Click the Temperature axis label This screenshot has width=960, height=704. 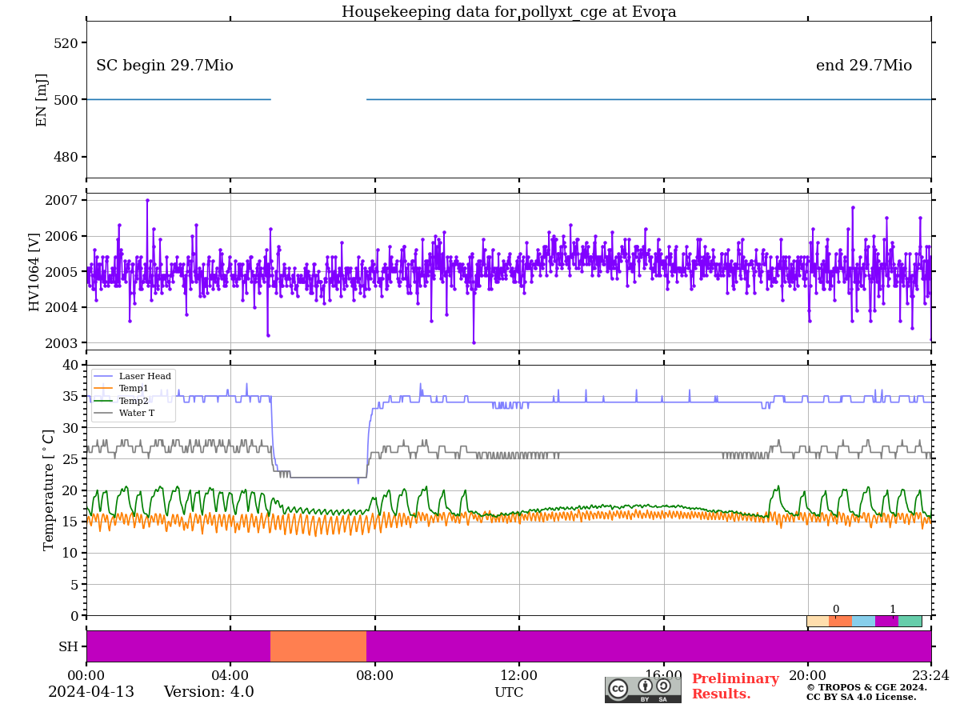[49, 490]
